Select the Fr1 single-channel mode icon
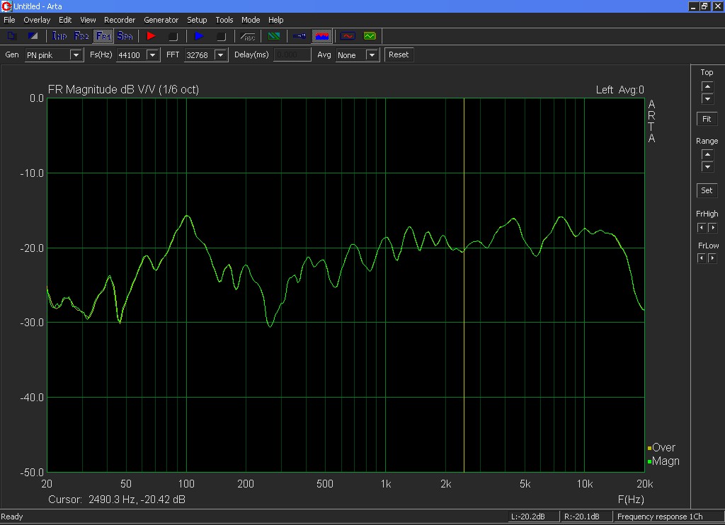The height and width of the screenshot is (525, 725). pos(103,35)
